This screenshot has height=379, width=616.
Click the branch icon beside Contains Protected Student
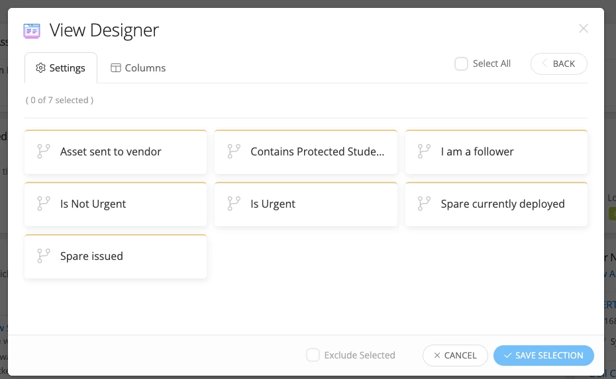(x=234, y=151)
